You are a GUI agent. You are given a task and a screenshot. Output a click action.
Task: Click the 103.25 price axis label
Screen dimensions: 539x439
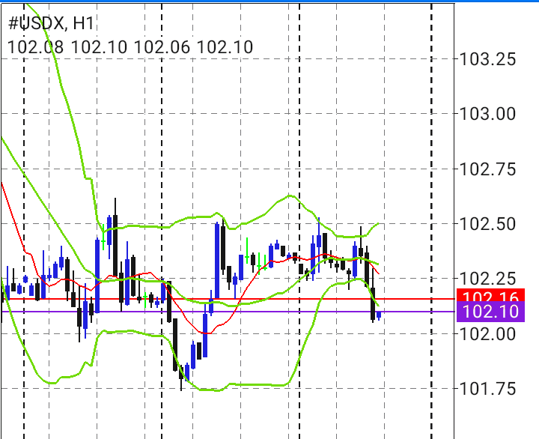487,59
